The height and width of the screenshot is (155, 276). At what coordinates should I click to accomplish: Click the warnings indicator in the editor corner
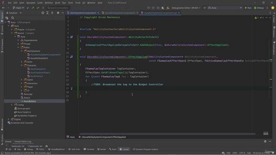[256, 18]
